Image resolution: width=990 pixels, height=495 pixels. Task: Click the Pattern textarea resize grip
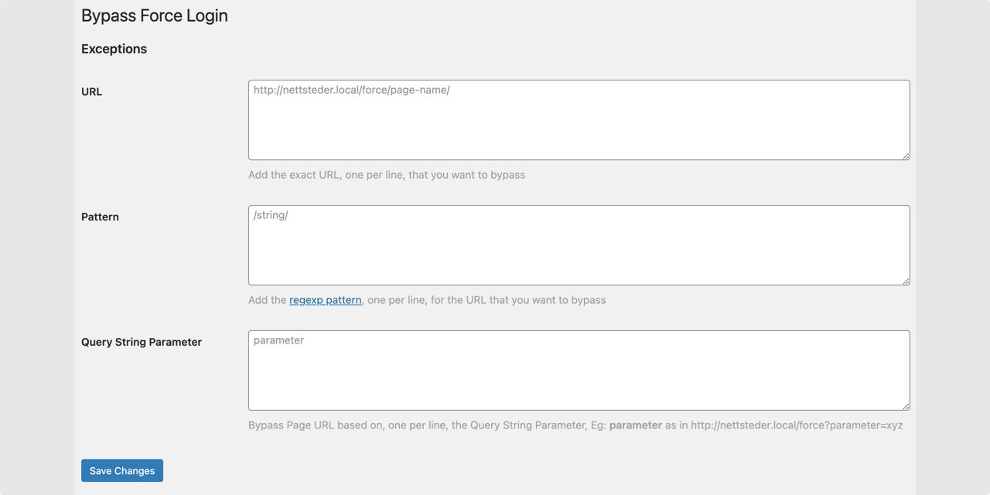(x=906, y=280)
